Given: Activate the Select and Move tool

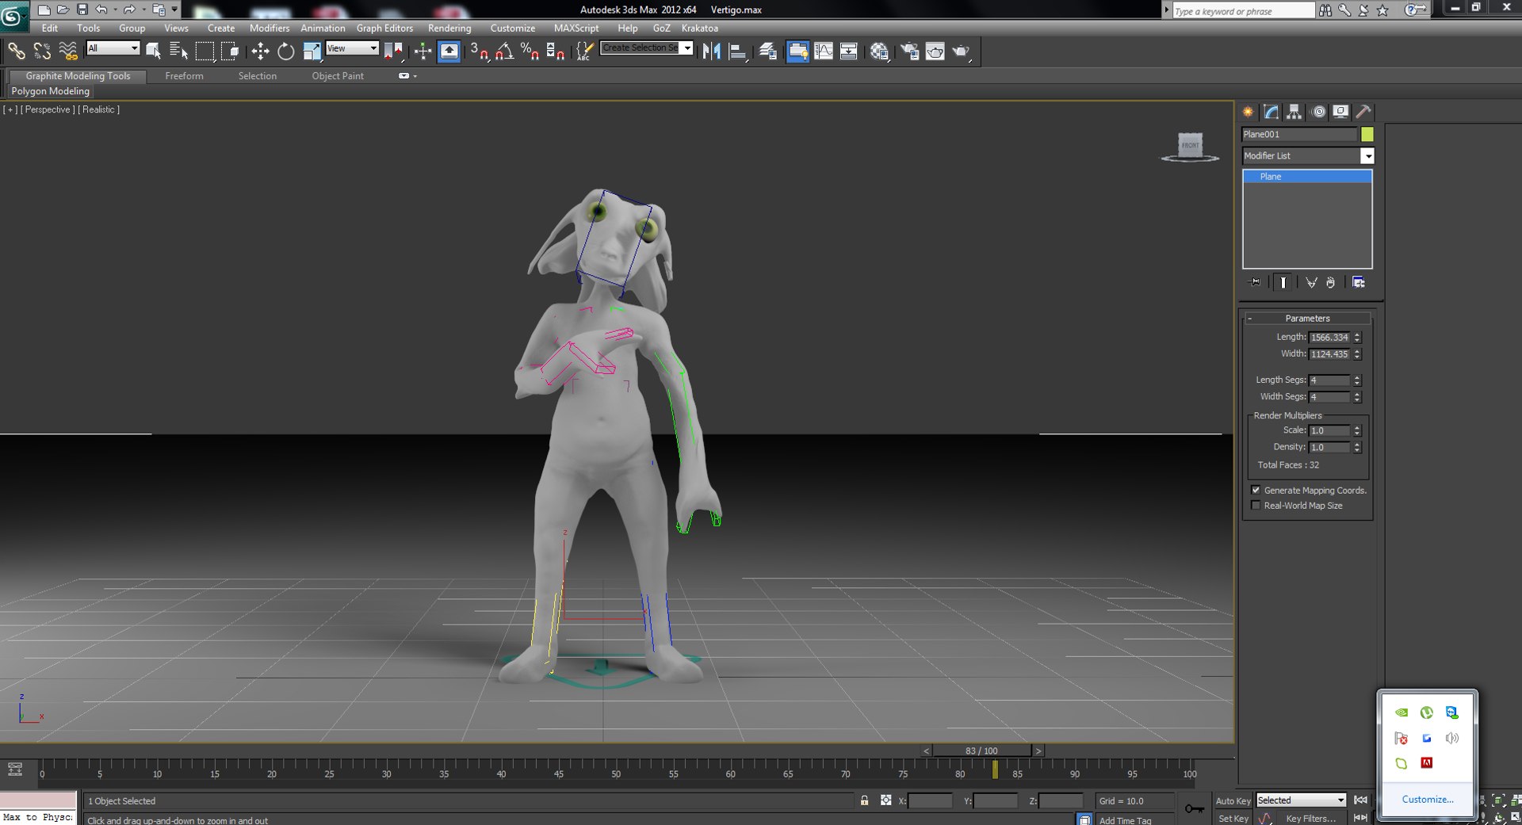Looking at the screenshot, I should (260, 52).
